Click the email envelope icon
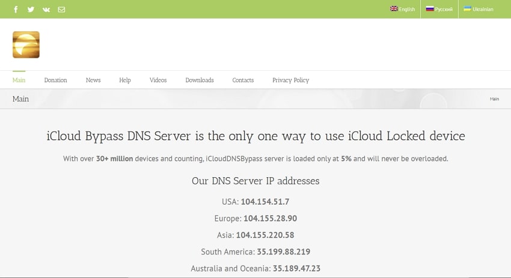This screenshot has width=511, height=278. (61, 10)
